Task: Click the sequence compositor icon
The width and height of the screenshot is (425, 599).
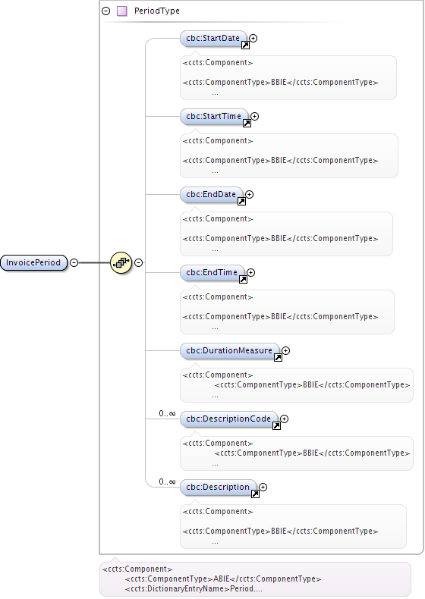Action: [x=121, y=262]
